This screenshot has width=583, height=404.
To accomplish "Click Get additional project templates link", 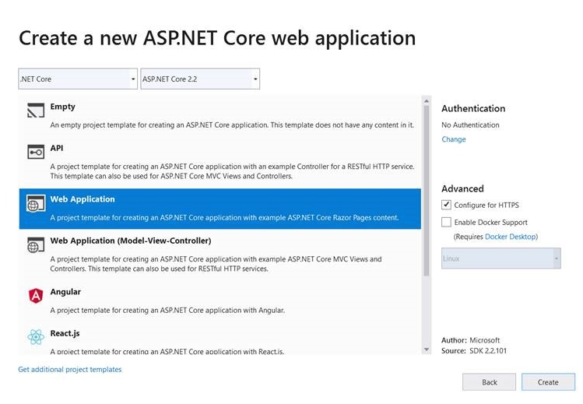I will pos(70,370).
